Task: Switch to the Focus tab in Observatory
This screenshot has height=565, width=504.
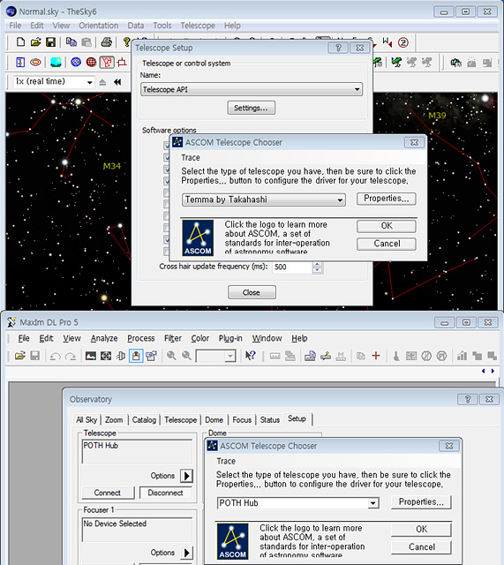Action: tap(242, 420)
